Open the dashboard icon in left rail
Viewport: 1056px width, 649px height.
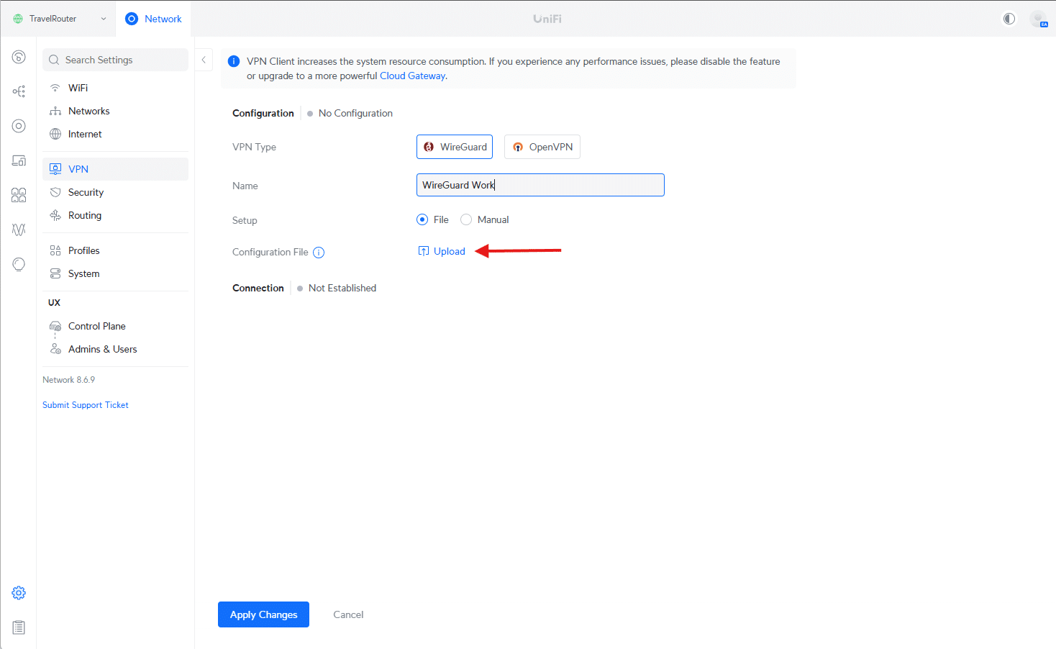click(19, 57)
